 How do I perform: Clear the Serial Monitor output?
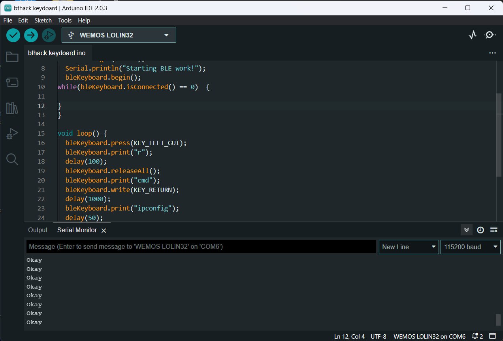tap(494, 230)
